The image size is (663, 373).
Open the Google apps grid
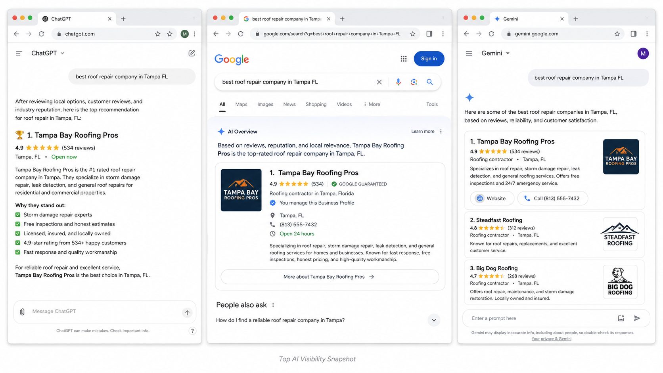[404, 59]
